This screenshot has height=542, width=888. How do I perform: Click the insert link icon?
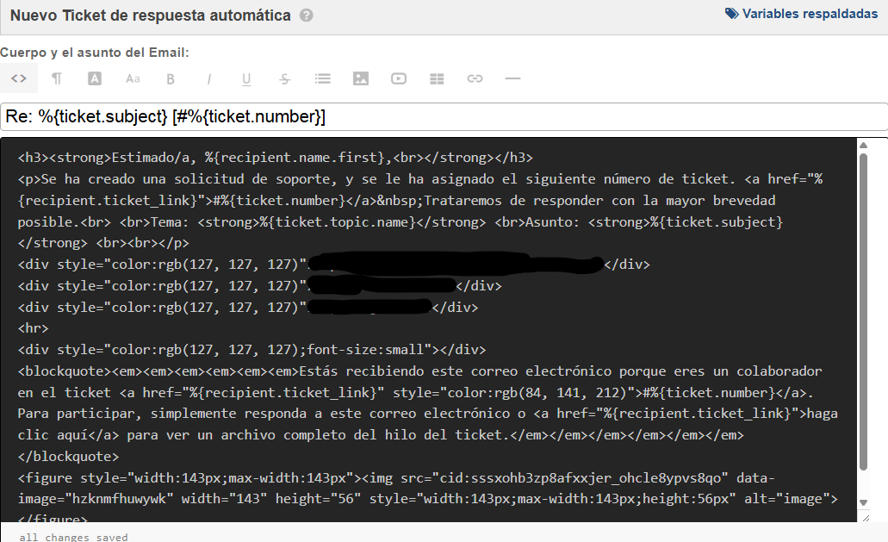point(475,78)
